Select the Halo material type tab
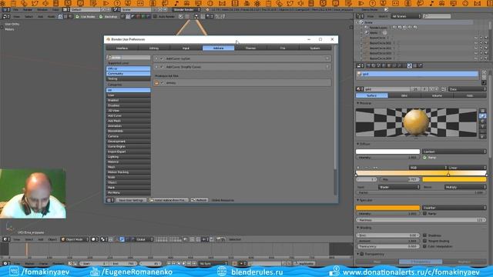493x277 pixels. click(470, 95)
